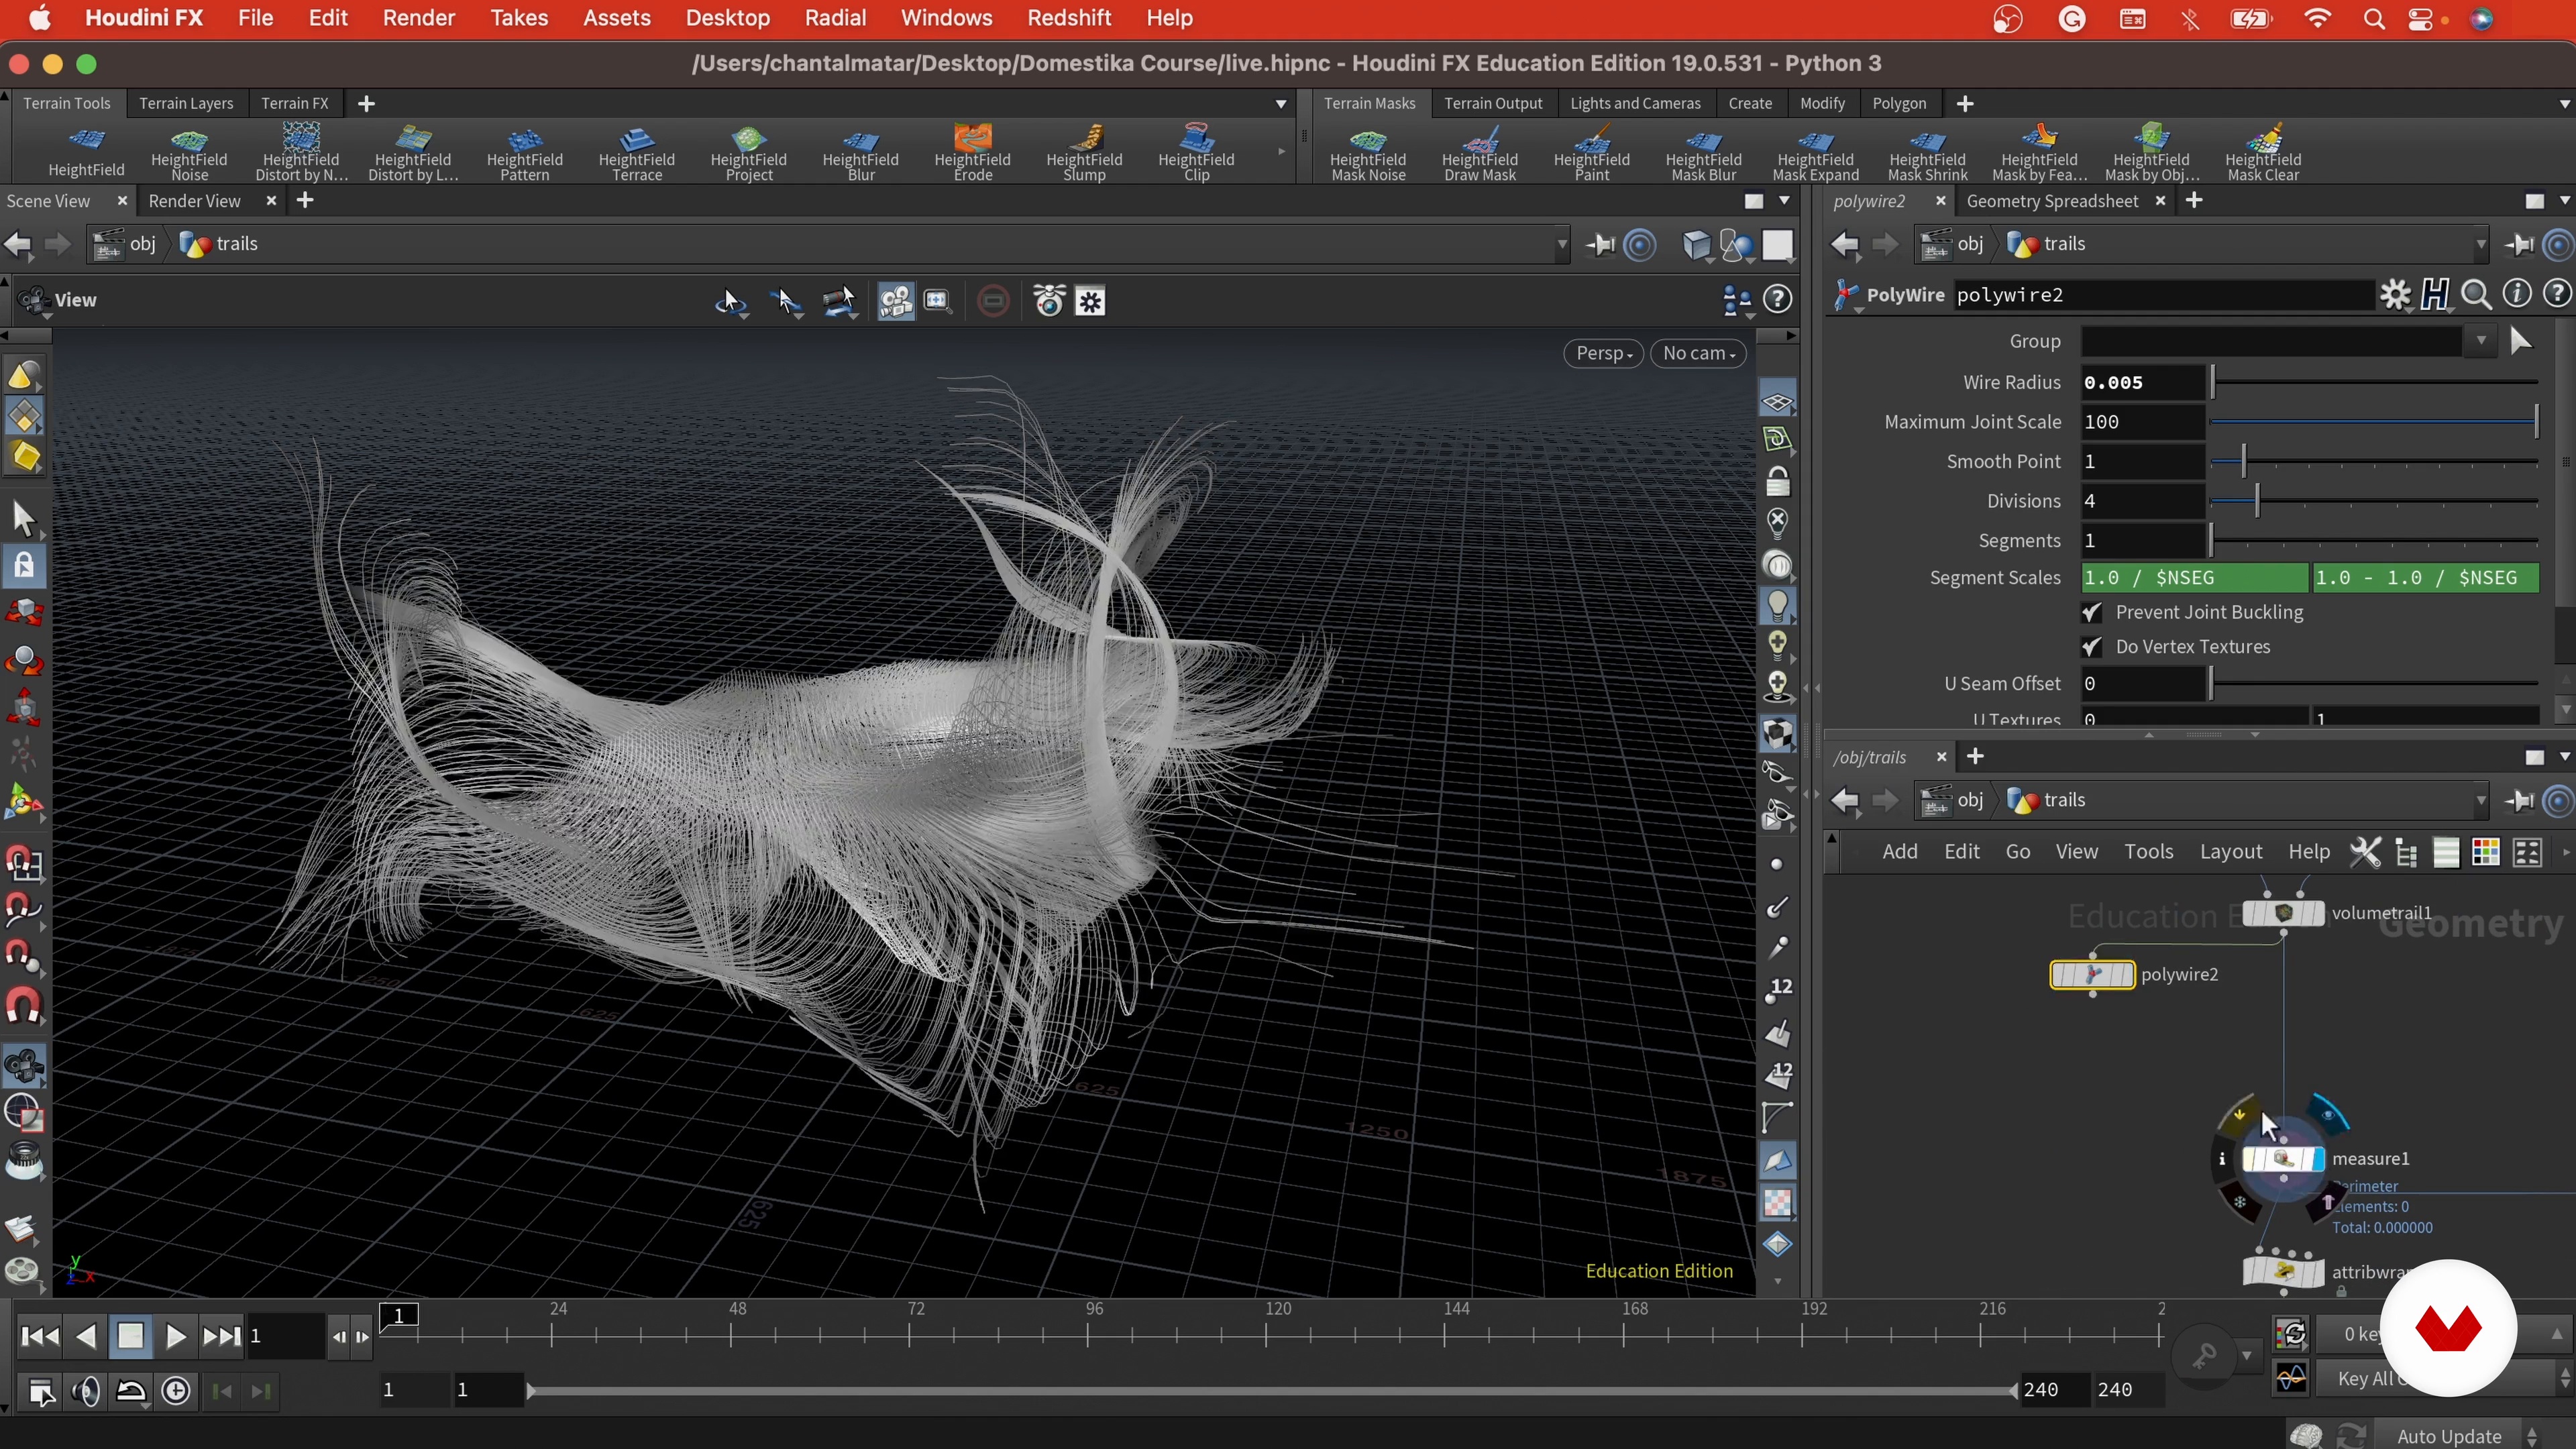Click Layout in the network editor menu
2576x1449 pixels.
(x=2230, y=852)
